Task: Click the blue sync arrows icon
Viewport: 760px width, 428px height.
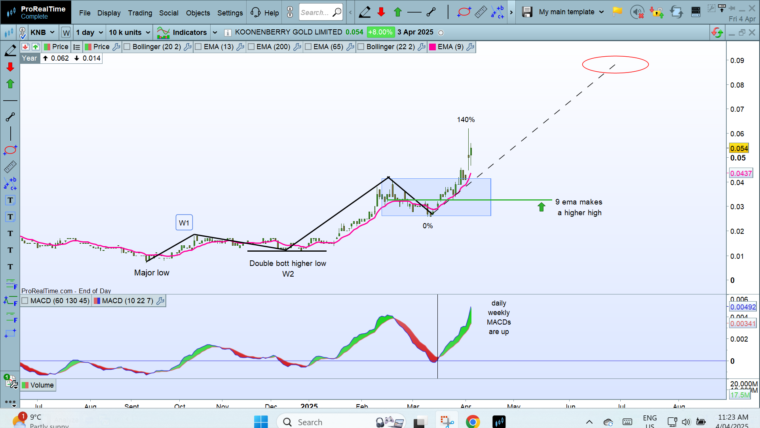Action: pyautogui.click(x=676, y=12)
